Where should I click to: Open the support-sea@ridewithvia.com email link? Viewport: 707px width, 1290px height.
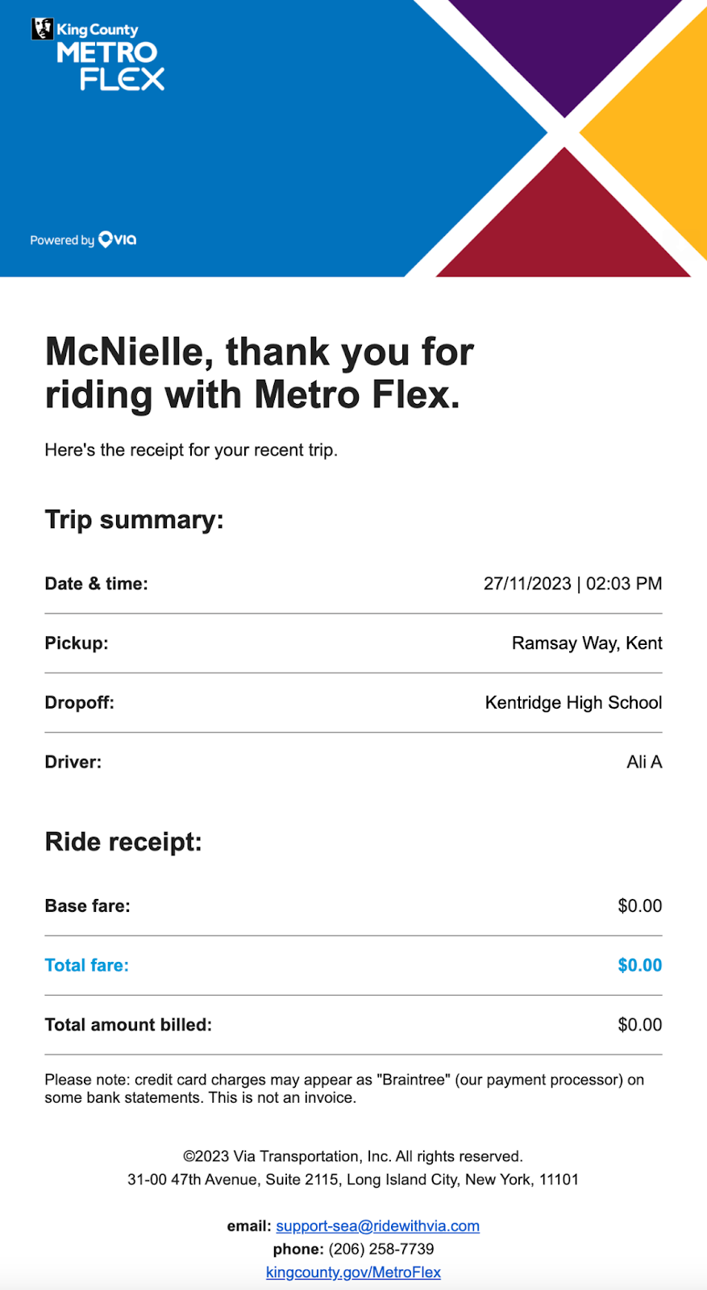coord(377,1225)
